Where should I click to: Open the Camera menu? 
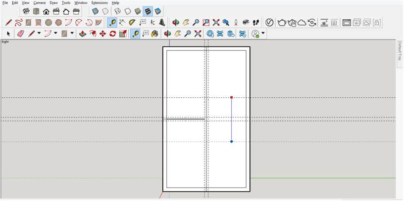[x=40, y=3]
